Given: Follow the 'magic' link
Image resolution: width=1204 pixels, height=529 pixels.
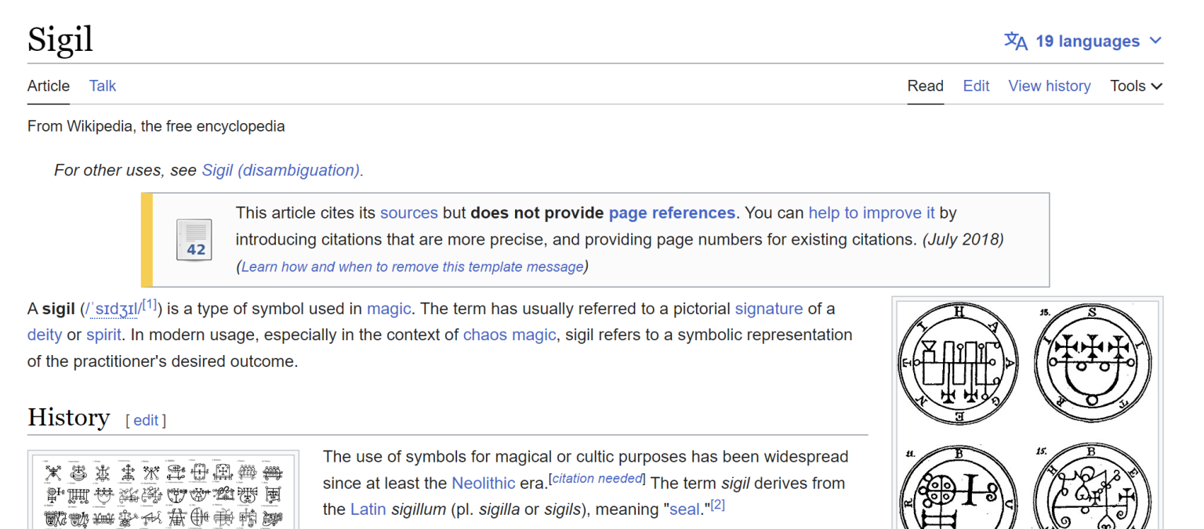Looking at the screenshot, I should click(x=388, y=309).
